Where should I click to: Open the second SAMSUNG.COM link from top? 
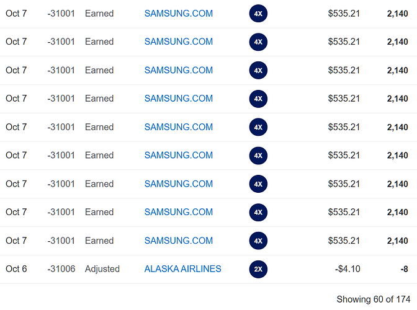178,42
